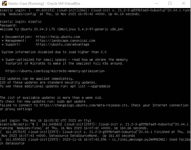Screen dimensions: 191x150
Task: Click the window title 'Elastic-Case [Running]'
Action: point(26,4)
